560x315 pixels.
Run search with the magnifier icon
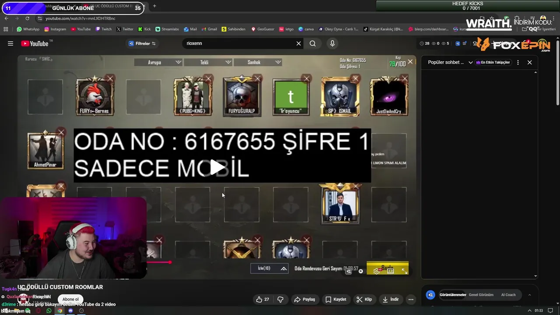point(313,43)
